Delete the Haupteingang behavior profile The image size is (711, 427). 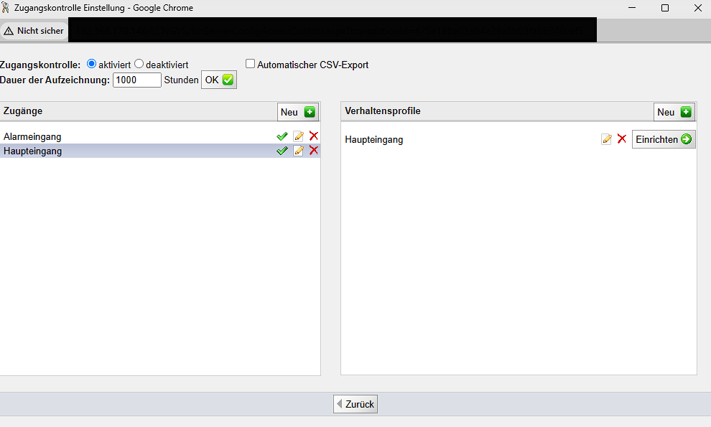coord(622,139)
